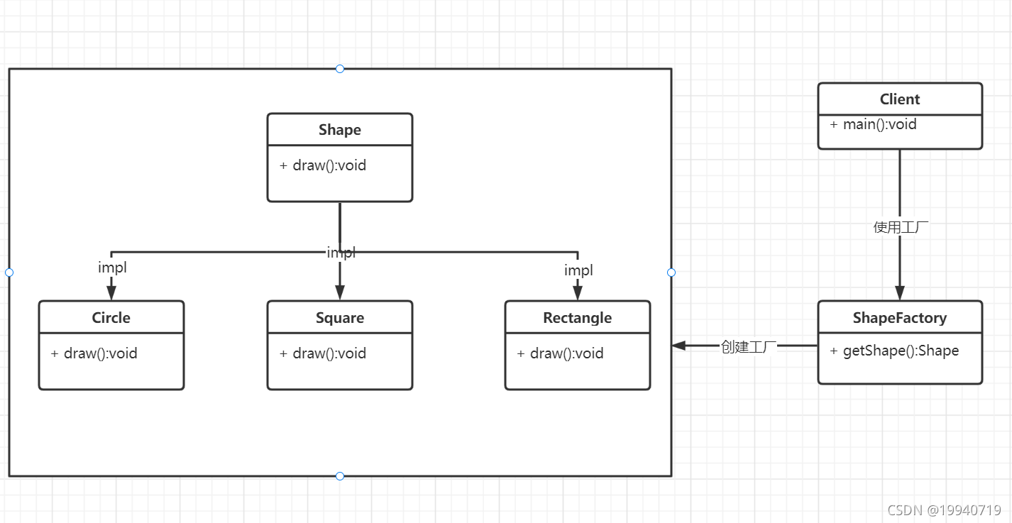Click the "impl" label above Circle

(x=112, y=268)
